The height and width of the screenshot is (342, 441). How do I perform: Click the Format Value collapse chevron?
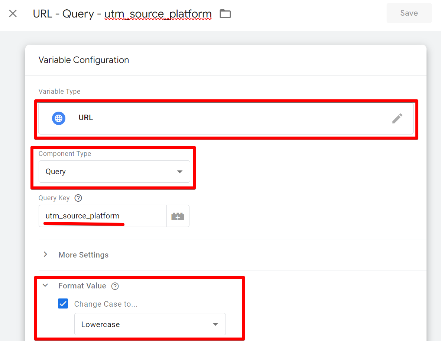click(x=45, y=285)
